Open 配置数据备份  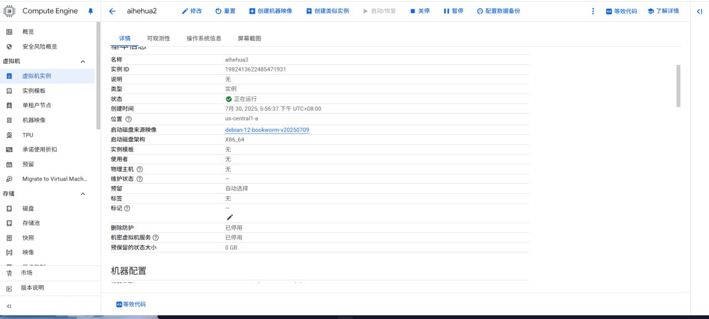click(499, 11)
